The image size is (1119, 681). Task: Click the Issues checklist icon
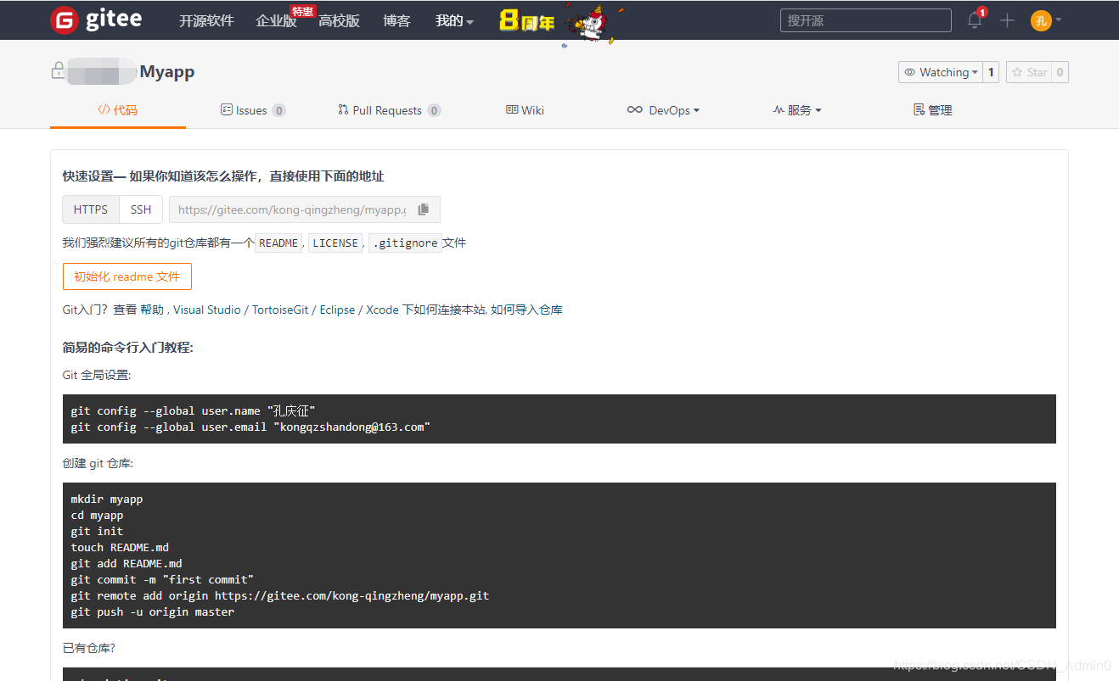point(226,109)
